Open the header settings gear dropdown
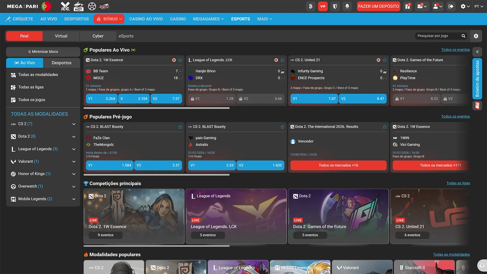Viewport: 487px width, 274px height. click(465, 6)
